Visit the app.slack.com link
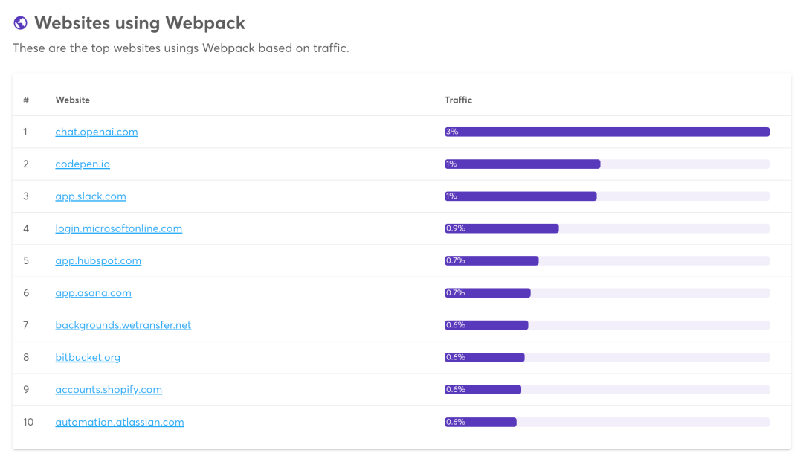803x456 pixels. point(91,196)
